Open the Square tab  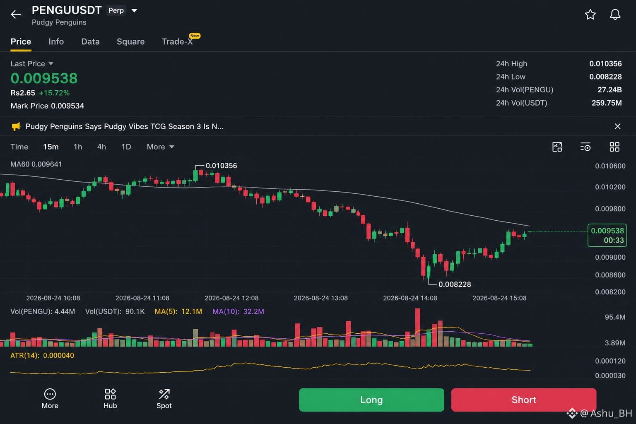130,41
